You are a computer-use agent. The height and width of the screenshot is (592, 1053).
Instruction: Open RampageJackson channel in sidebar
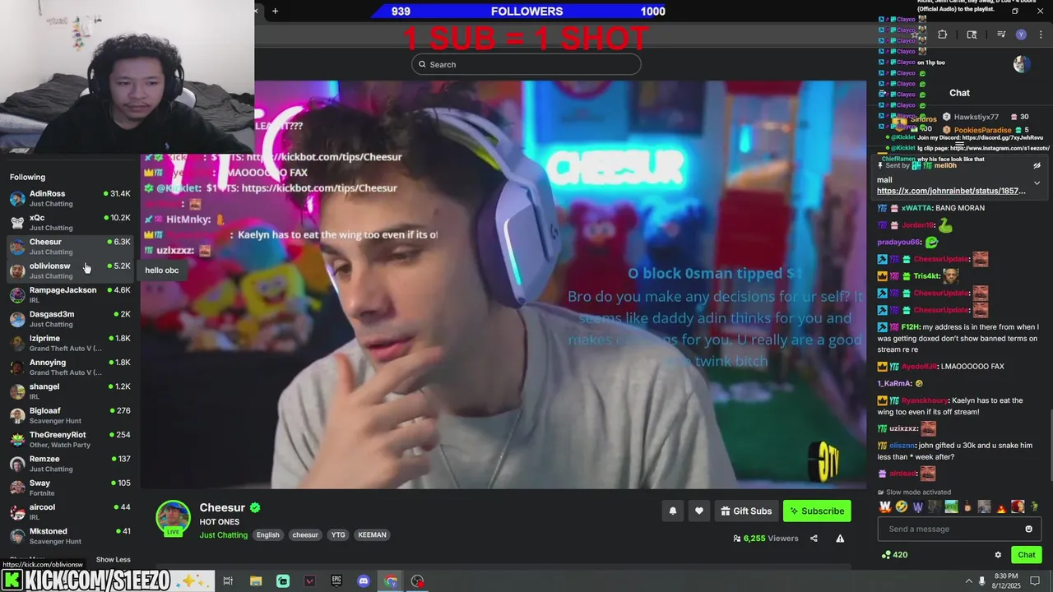tap(70, 294)
